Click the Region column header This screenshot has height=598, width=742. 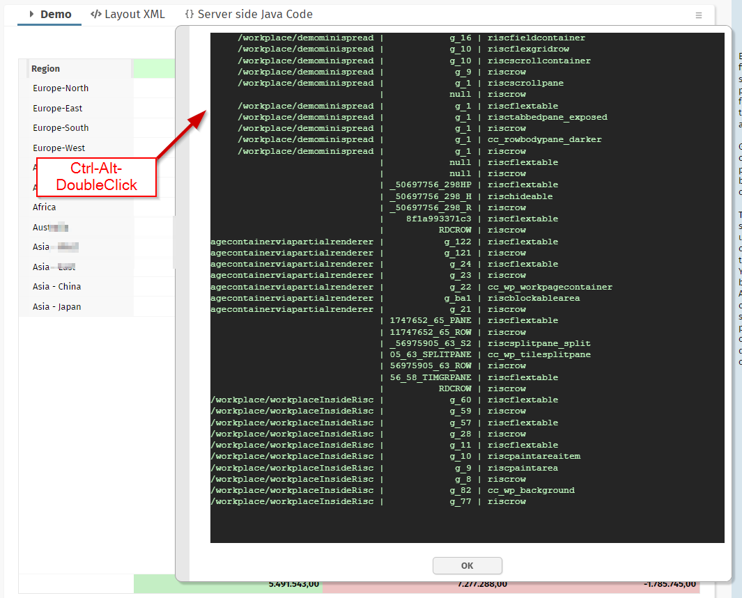click(45, 69)
